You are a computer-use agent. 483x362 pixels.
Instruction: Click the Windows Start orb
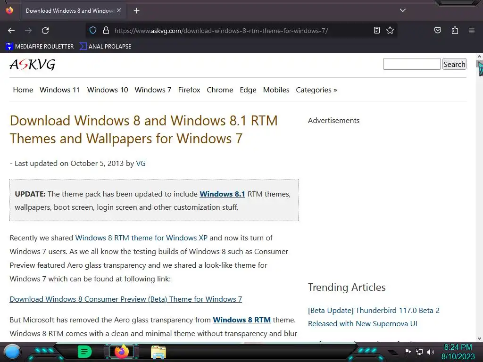(x=12, y=352)
